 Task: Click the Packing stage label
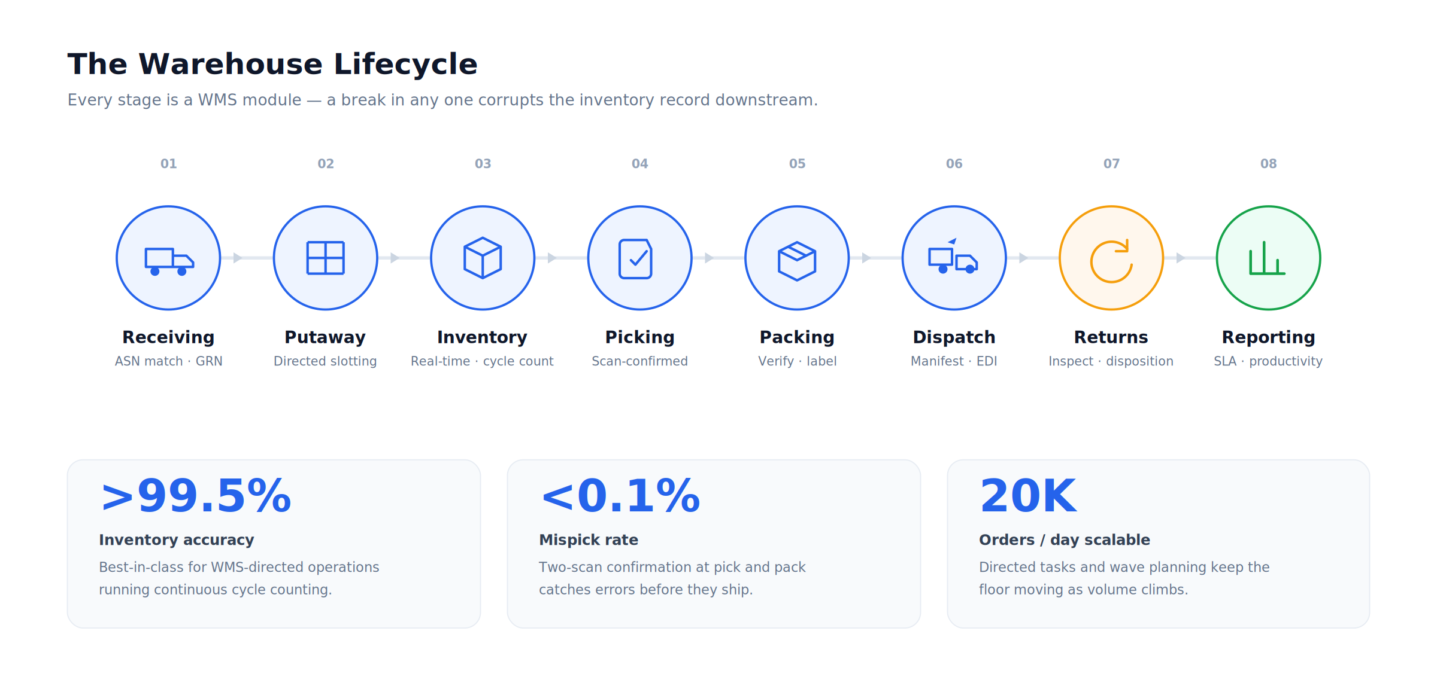pyautogui.click(x=797, y=337)
